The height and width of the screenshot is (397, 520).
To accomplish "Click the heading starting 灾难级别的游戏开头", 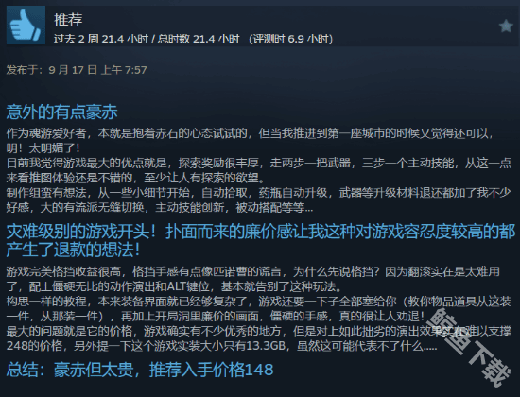I will (261, 240).
